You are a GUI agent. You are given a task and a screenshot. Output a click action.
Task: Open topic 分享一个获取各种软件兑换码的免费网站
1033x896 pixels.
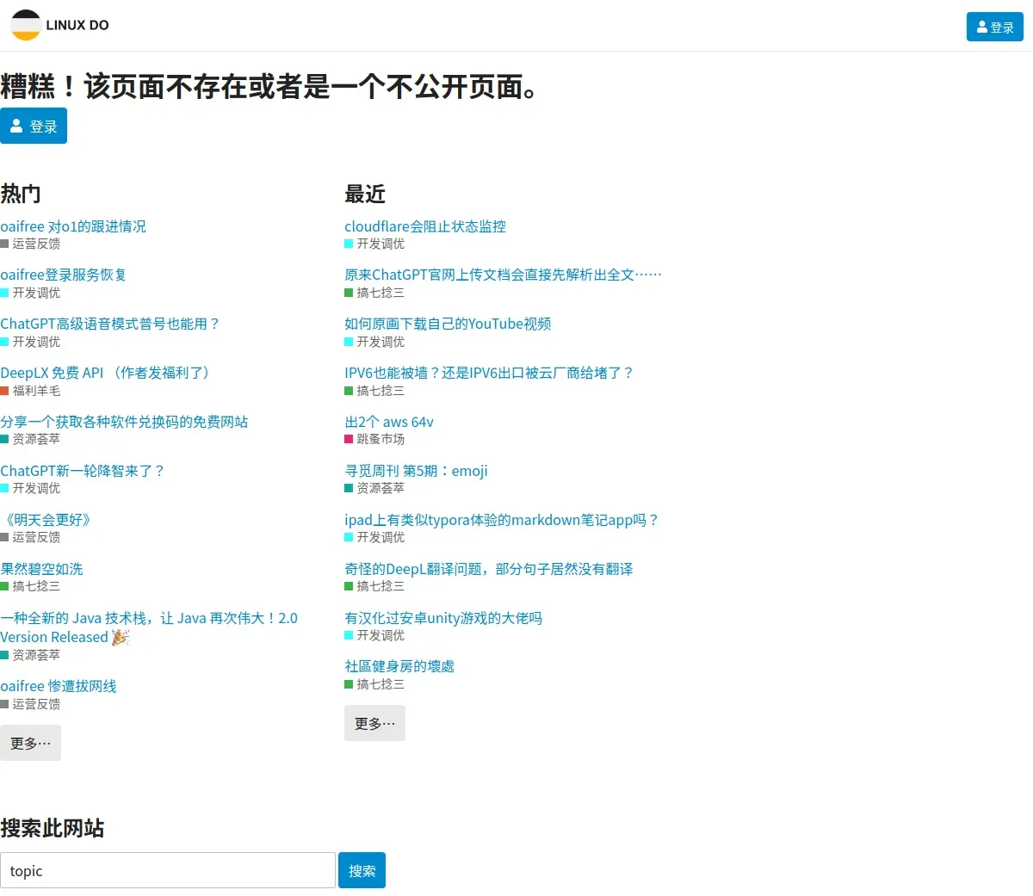click(x=124, y=422)
